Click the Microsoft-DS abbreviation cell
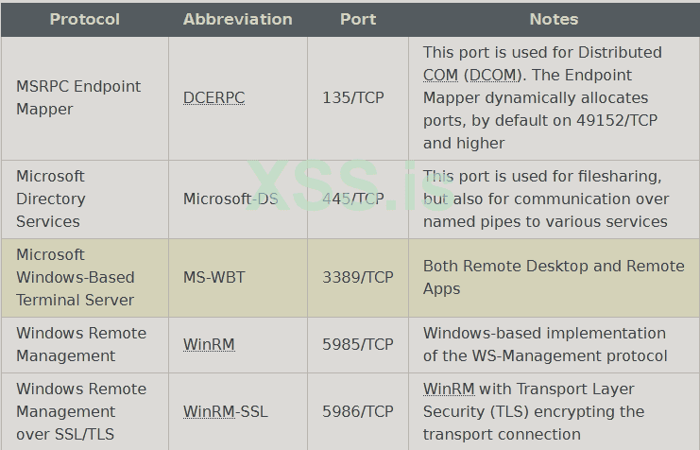 click(x=230, y=199)
